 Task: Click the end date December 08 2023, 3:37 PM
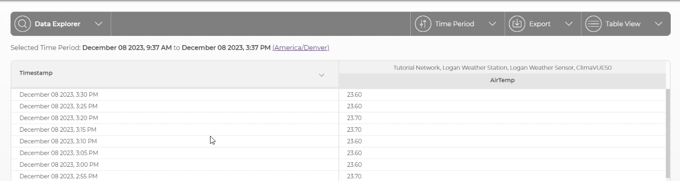tap(226, 47)
